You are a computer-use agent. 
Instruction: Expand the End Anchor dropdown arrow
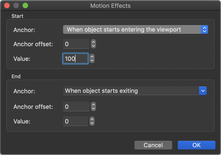tap(203, 91)
